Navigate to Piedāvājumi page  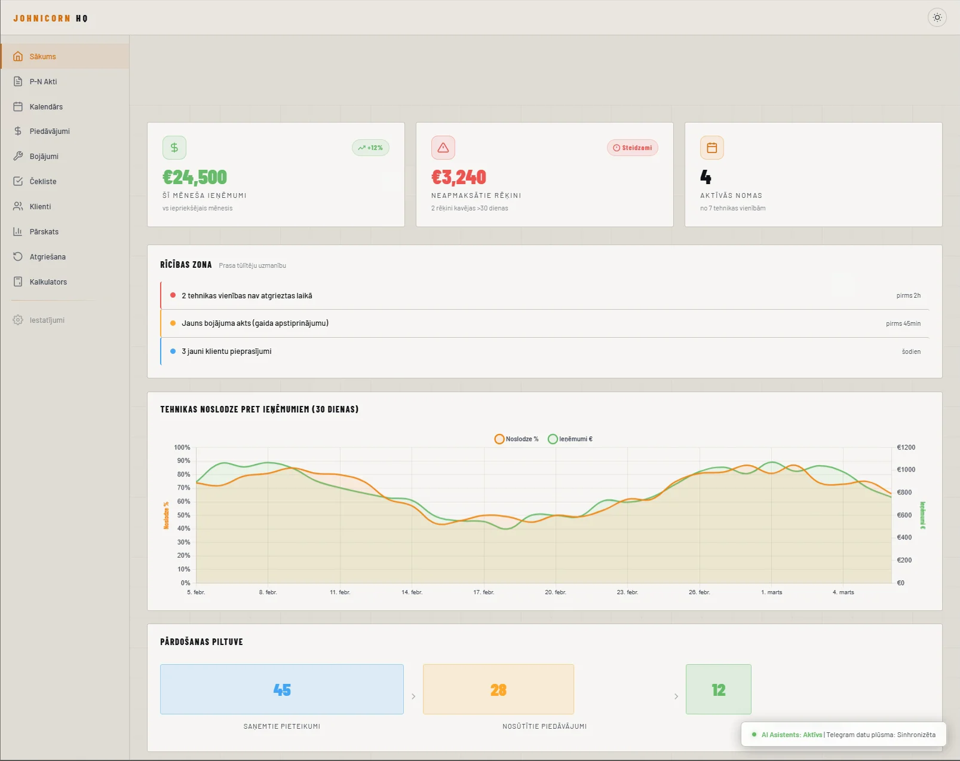point(65,131)
